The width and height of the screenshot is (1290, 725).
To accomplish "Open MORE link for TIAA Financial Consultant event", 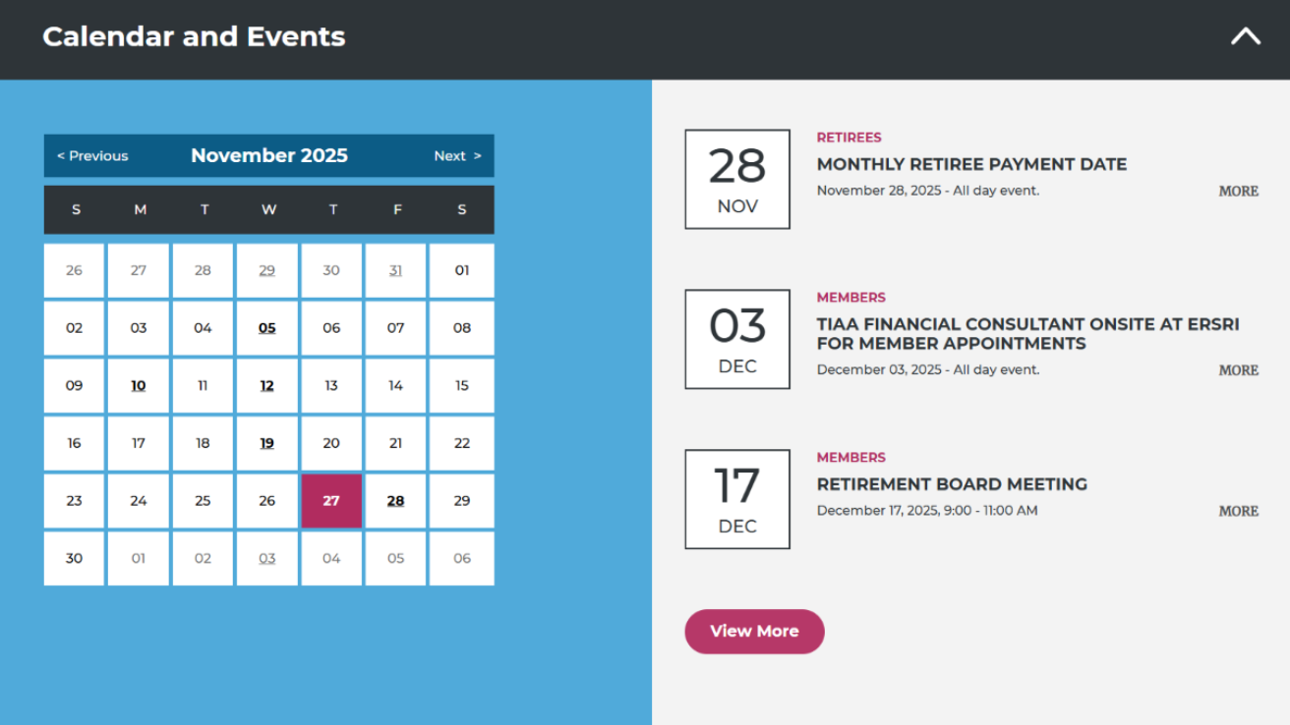I will click(1238, 370).
